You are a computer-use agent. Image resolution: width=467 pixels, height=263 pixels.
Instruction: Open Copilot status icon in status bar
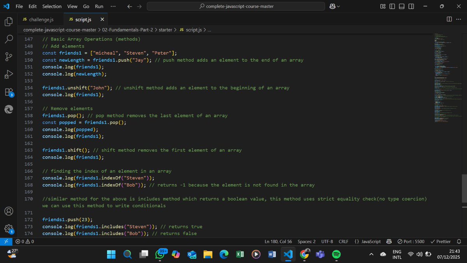(x=389, y=242)
